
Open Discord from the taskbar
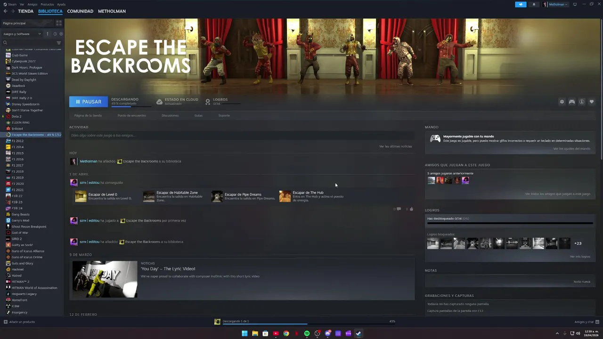[327, 333]
